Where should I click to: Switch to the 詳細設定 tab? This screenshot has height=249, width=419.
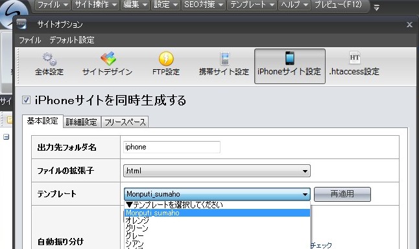pyautogui.click(x=82, y=122)
